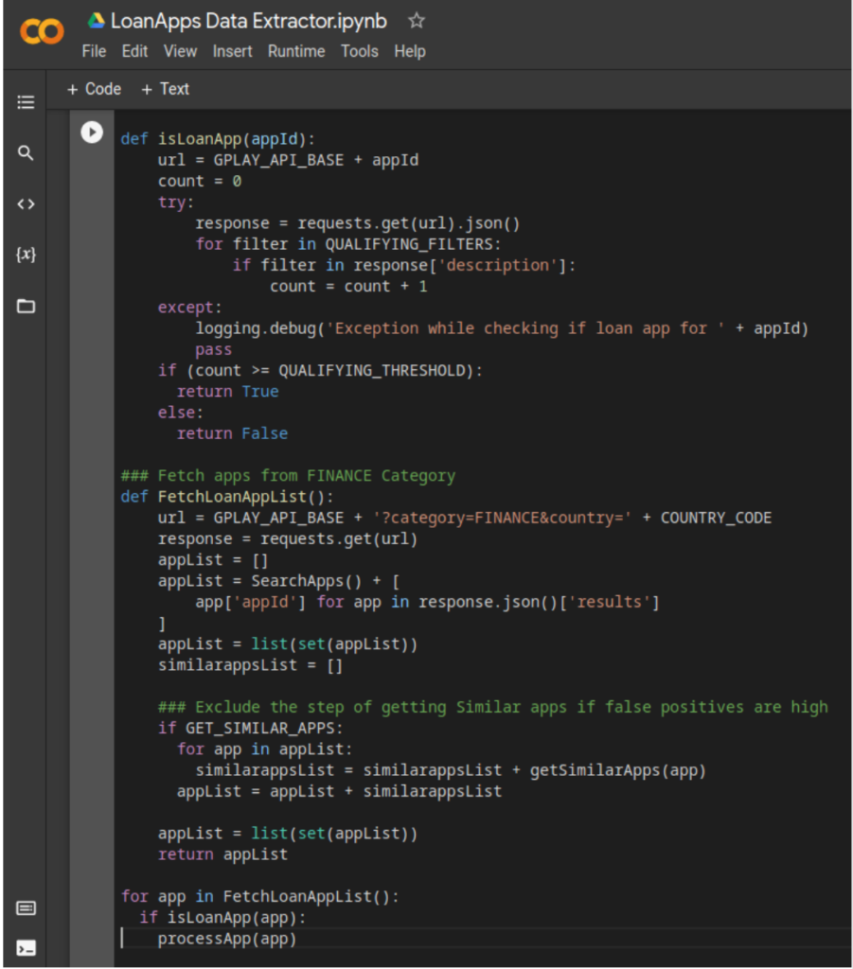This screenshot has height=969, width=853.
Task: Click the 'if GET_SIMILAR_APPS:' line
Action: point(250,728)
